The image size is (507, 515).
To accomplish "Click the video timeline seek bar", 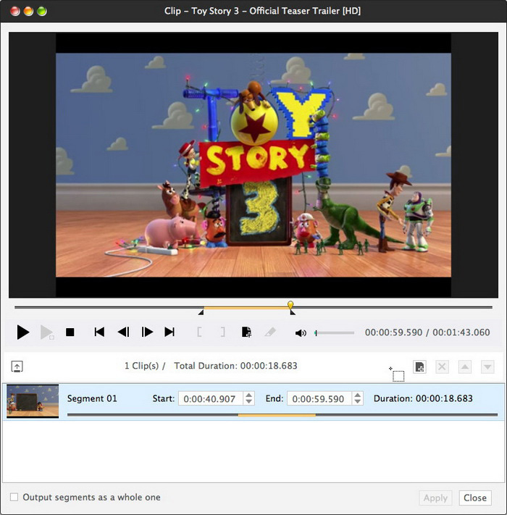I will [253, 307].
